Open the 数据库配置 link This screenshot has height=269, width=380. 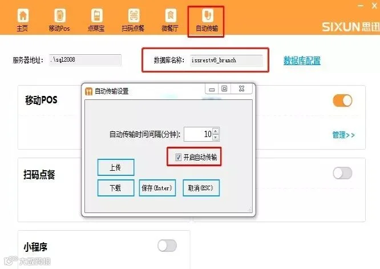click(302, 61)
